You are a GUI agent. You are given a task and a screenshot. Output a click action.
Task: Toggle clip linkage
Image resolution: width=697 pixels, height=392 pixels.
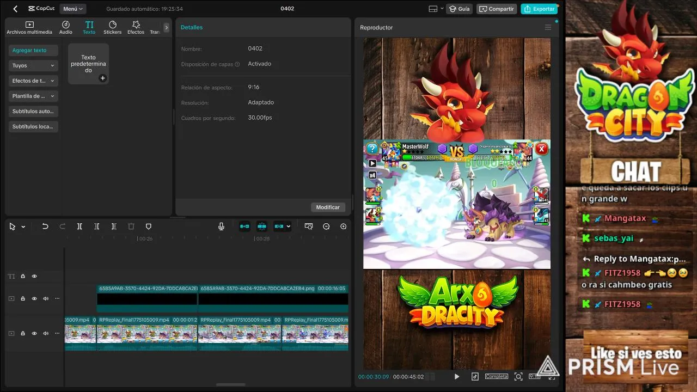(279, 226)
